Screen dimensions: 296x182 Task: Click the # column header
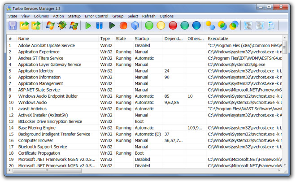[x=12, y=39]
